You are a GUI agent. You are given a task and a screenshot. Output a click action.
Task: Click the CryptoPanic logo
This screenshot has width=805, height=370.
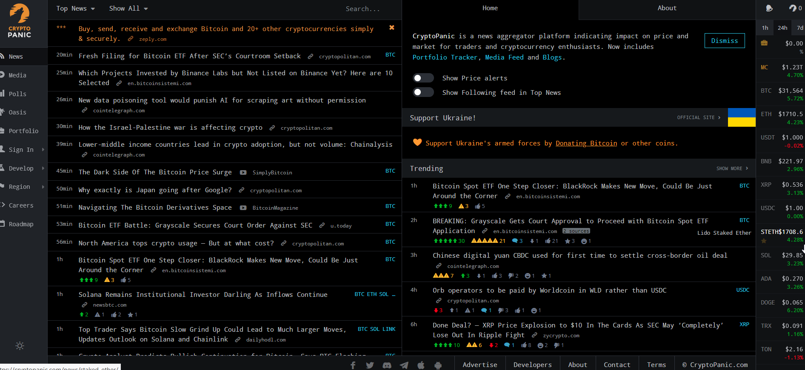pos(20,21)
